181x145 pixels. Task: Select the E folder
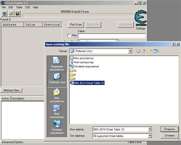pyautogui.click(x=73, y=79)
